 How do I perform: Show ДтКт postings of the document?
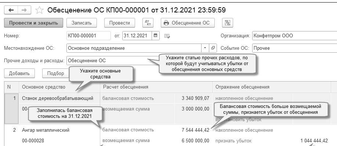coord(148,23)
